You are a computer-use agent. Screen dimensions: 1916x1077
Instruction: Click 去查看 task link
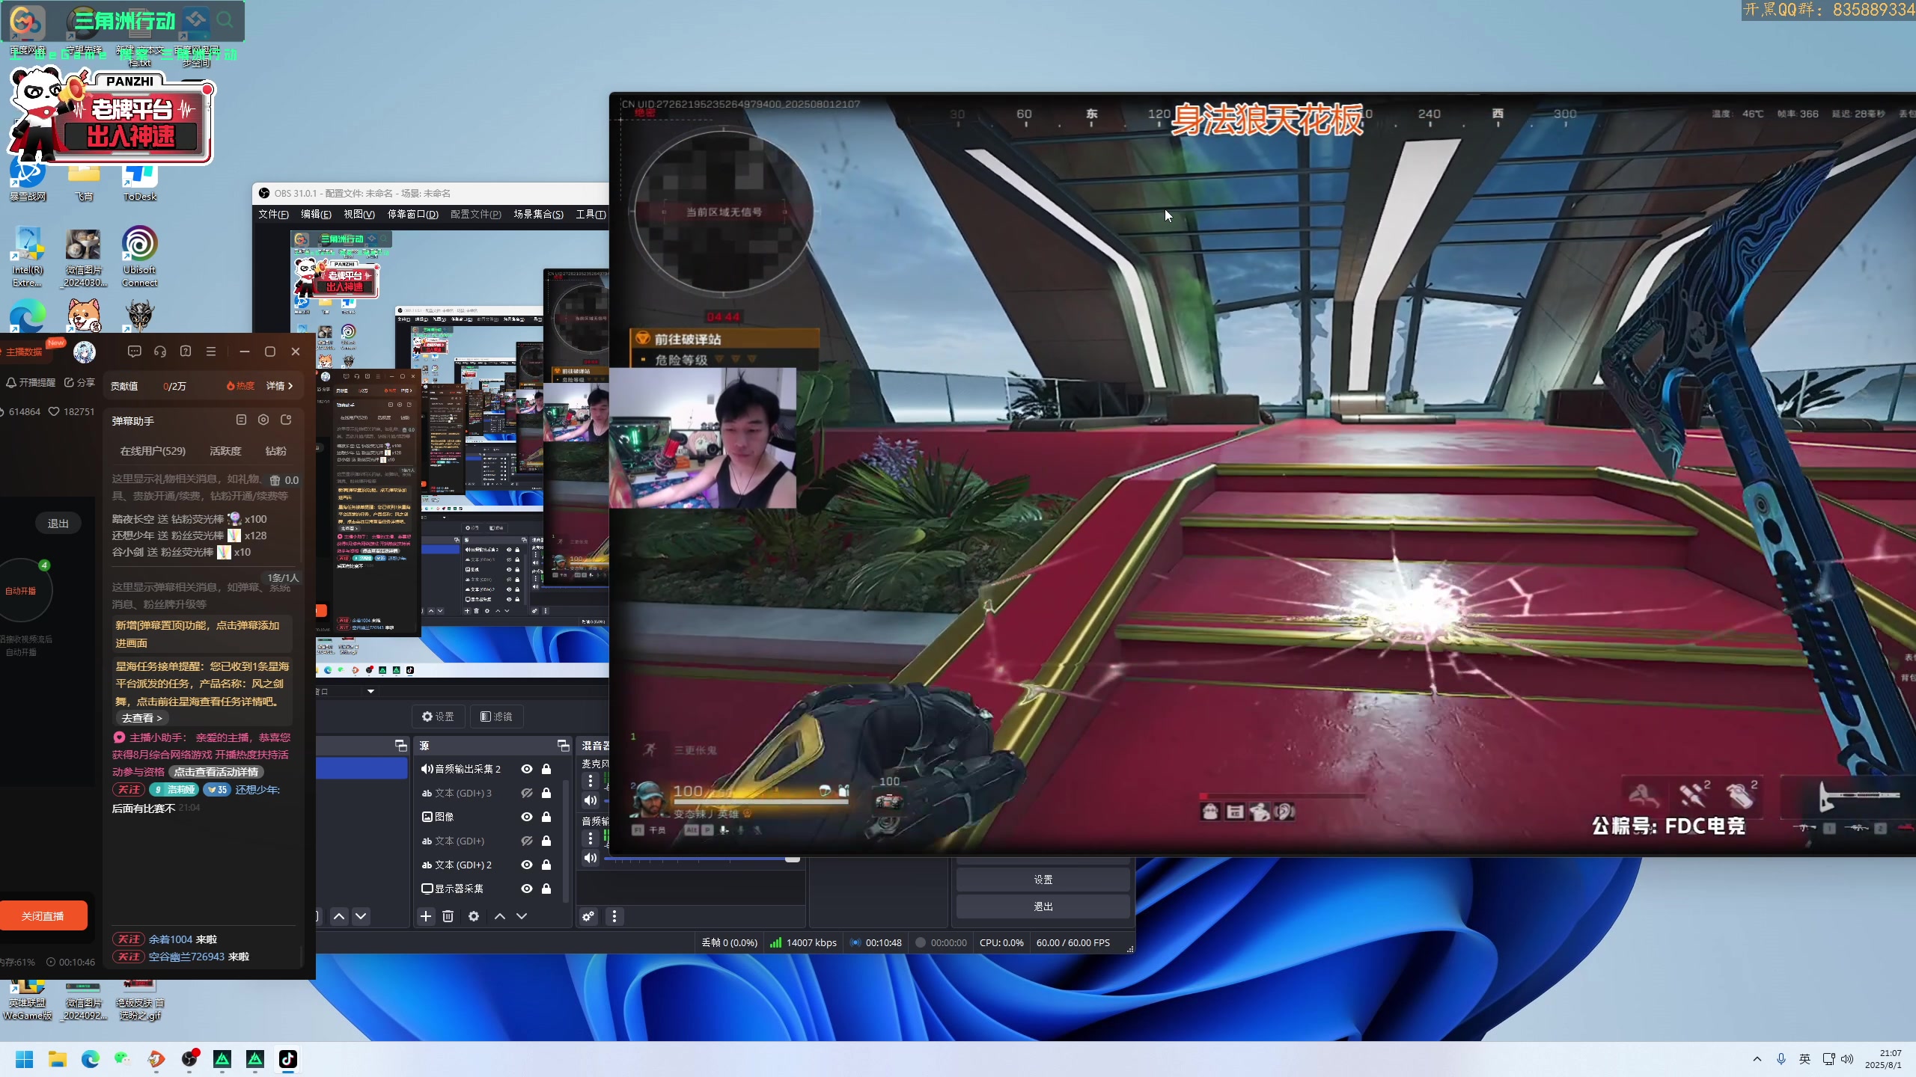tap(141, 718)
